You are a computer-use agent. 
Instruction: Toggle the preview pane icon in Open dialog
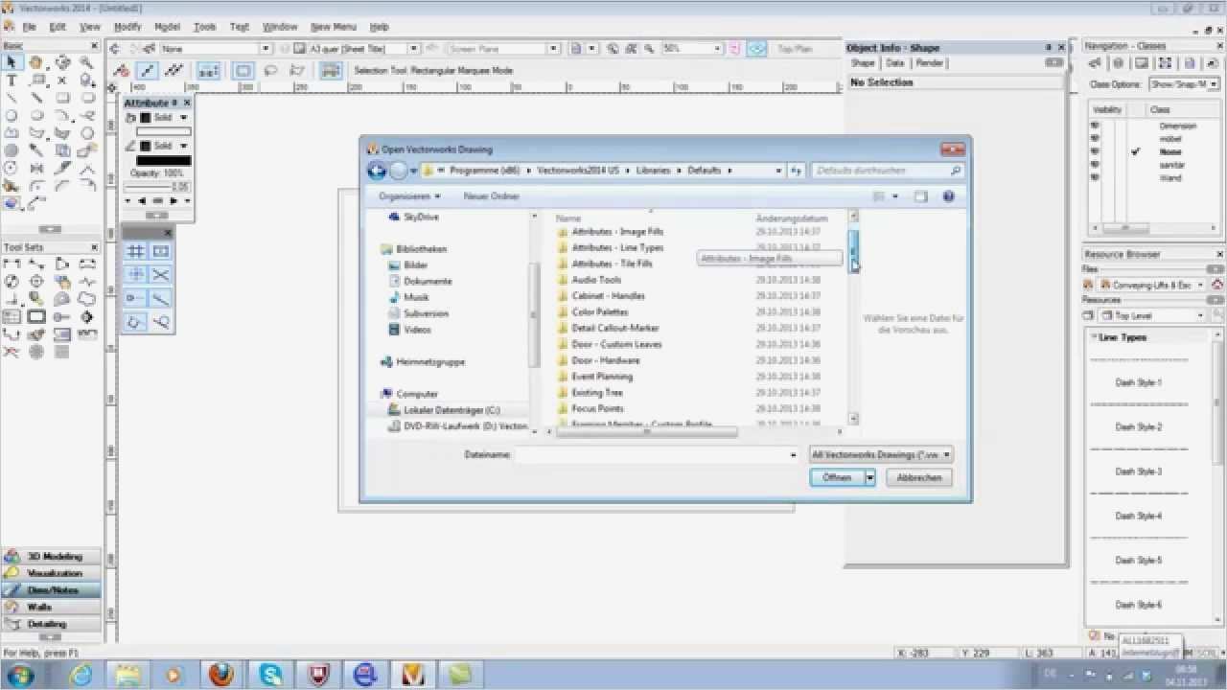click(920, 196)
